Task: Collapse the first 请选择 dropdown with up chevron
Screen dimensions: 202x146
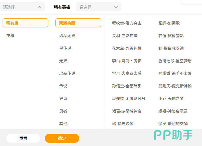Action: coord(22,7)
